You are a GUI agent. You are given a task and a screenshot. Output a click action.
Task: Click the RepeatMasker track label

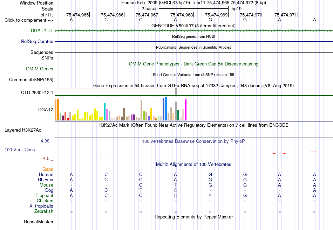pos(39,222)
